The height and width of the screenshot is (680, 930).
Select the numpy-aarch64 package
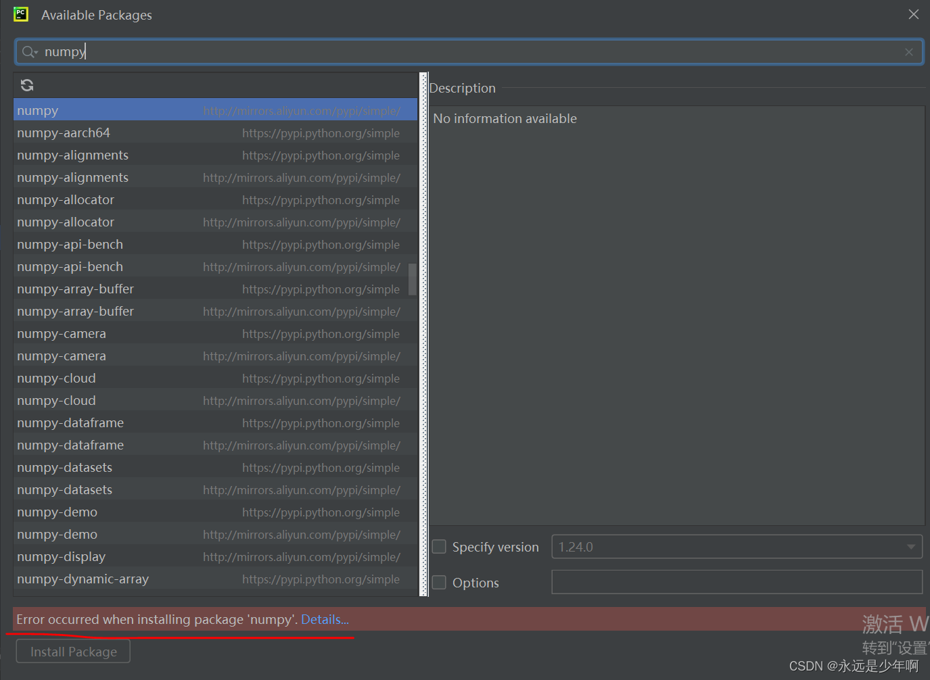coord(135,132)
